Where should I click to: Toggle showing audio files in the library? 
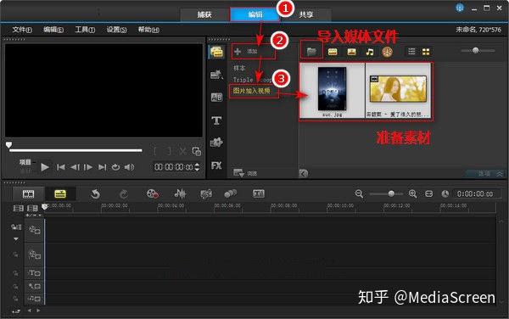(369, 52)
